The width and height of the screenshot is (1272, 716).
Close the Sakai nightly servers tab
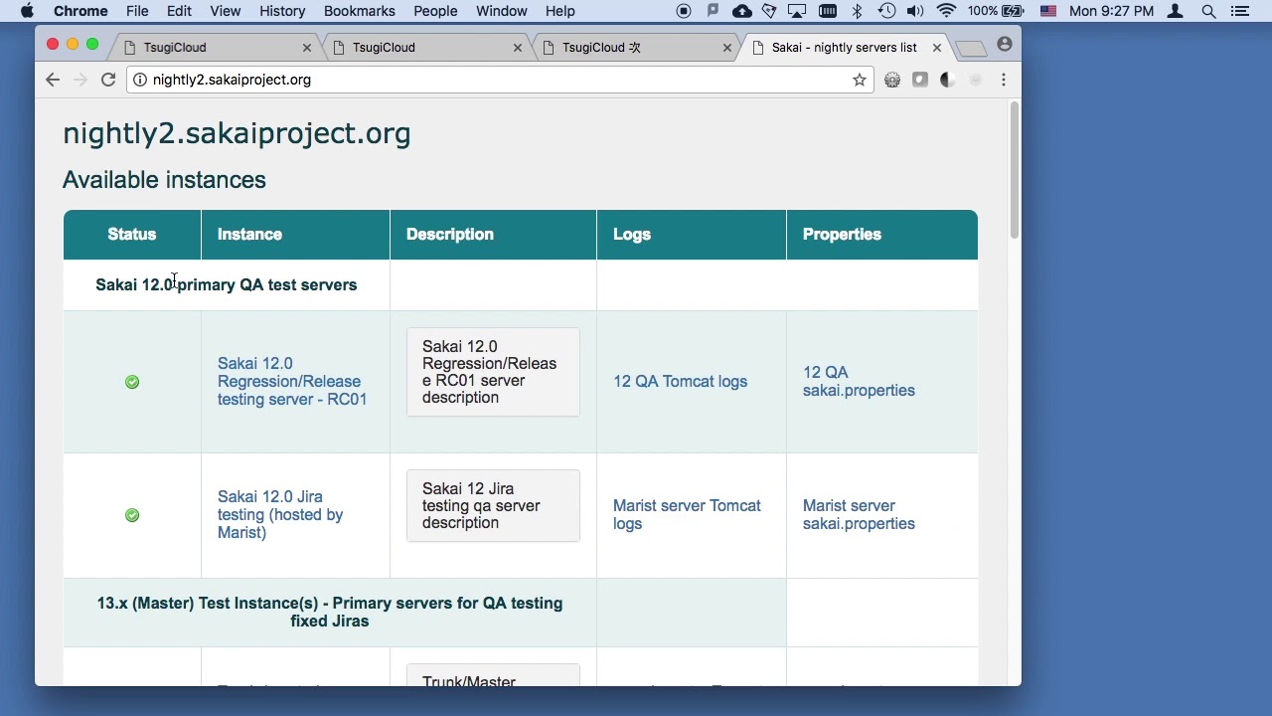pyautogui.click(x=936, y=48)
